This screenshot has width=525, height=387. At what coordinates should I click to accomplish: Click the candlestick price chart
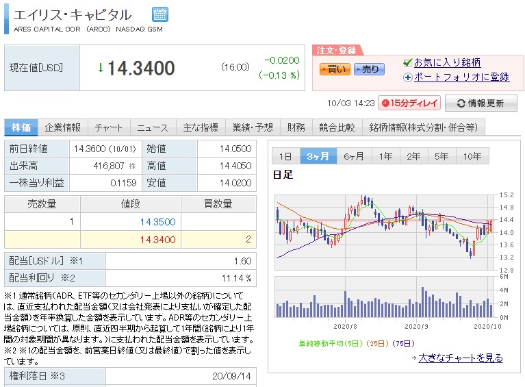(x=385, y=232)
